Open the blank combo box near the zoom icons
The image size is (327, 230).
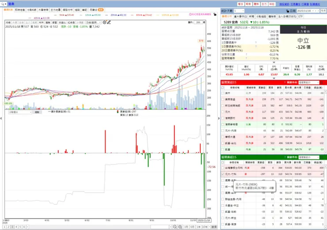161,227
